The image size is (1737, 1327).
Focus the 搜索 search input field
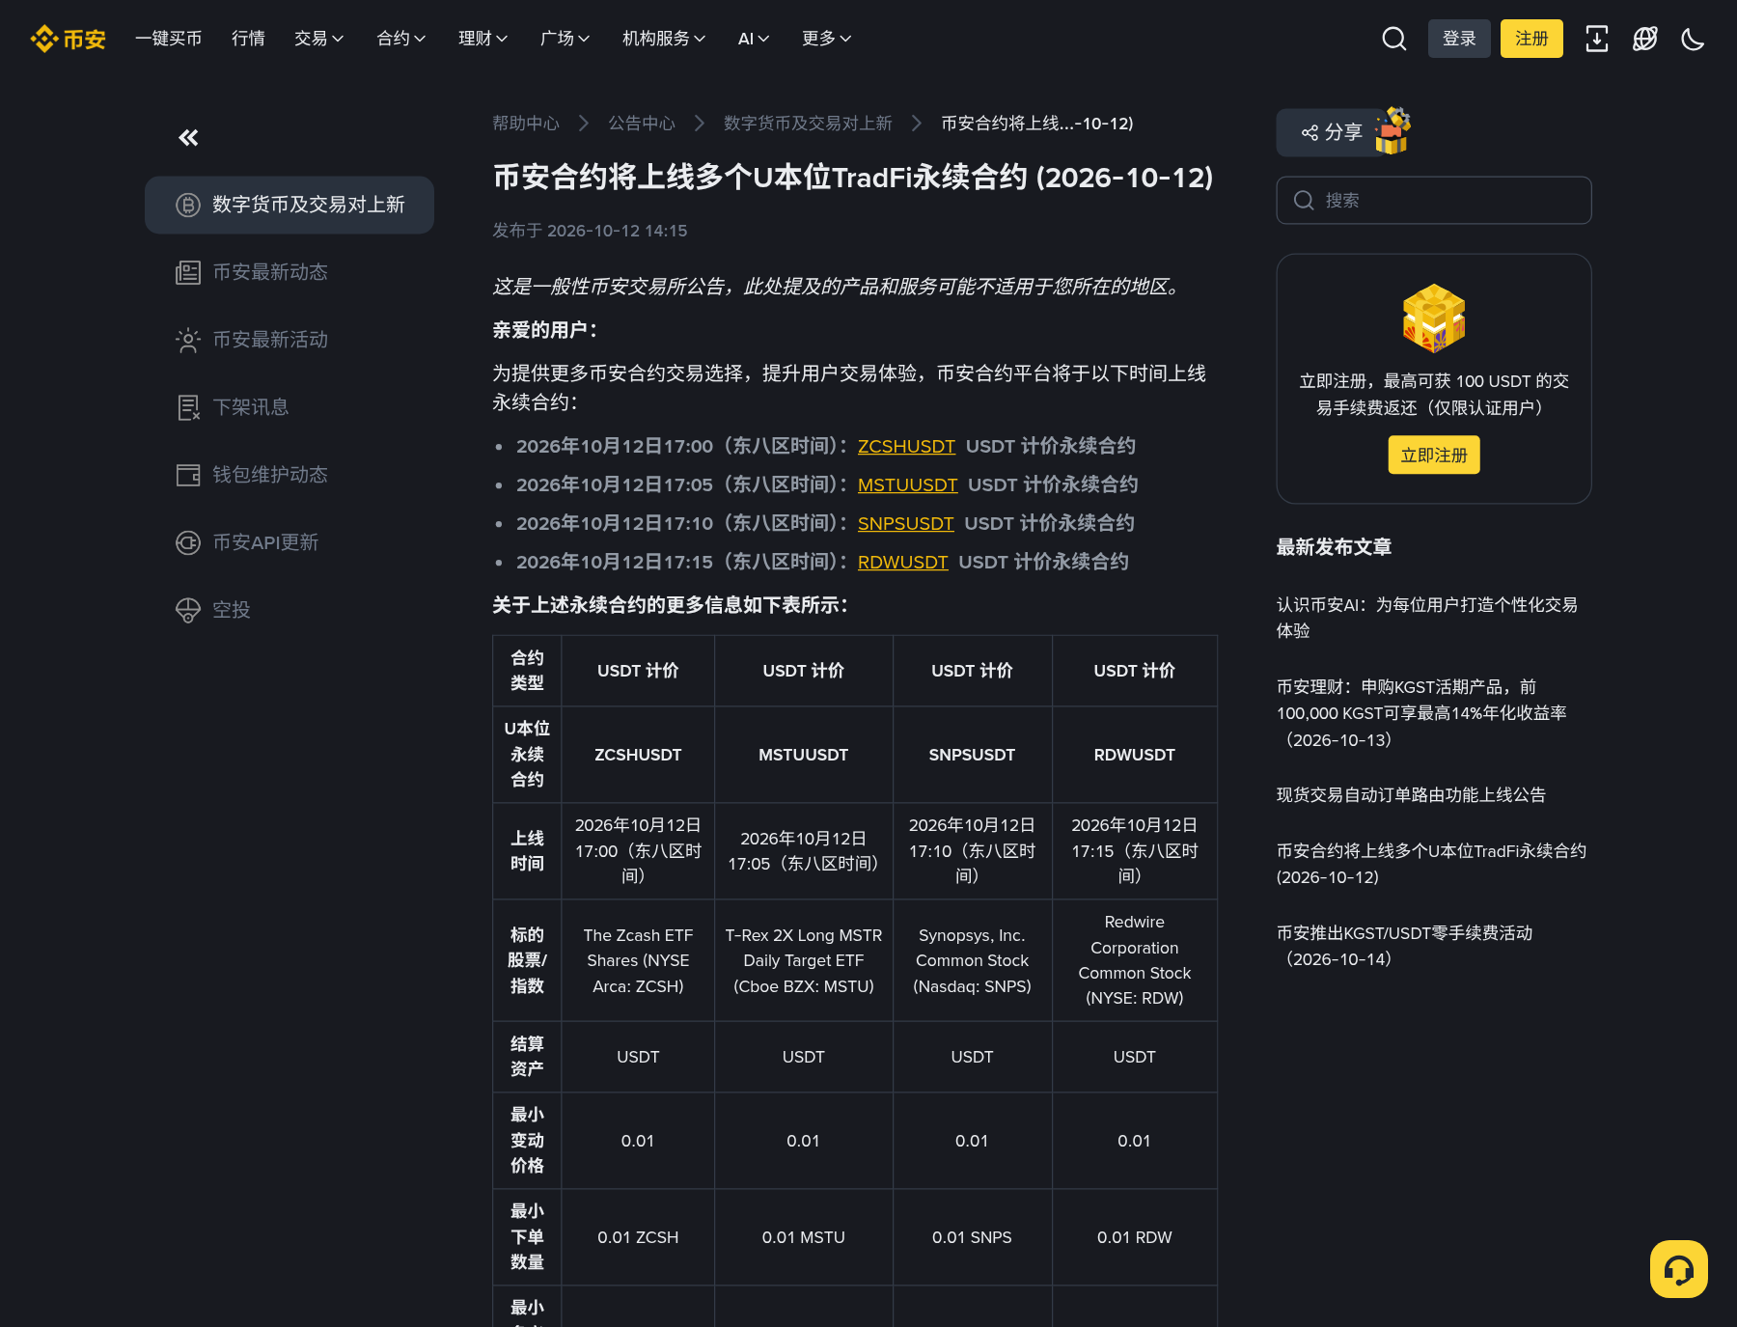point(1434,200)
